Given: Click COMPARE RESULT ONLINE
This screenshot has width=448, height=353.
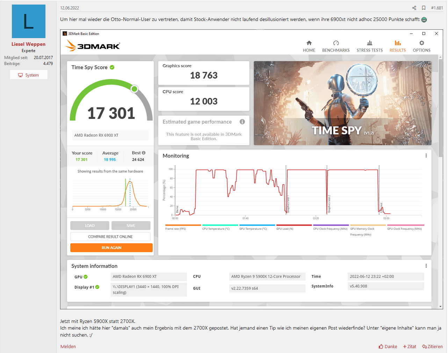Looking at the screenshot, I should 110,237.
